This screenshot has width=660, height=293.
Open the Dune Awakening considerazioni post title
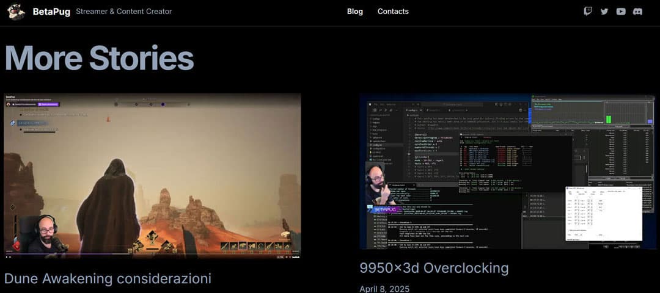point(108,278)
